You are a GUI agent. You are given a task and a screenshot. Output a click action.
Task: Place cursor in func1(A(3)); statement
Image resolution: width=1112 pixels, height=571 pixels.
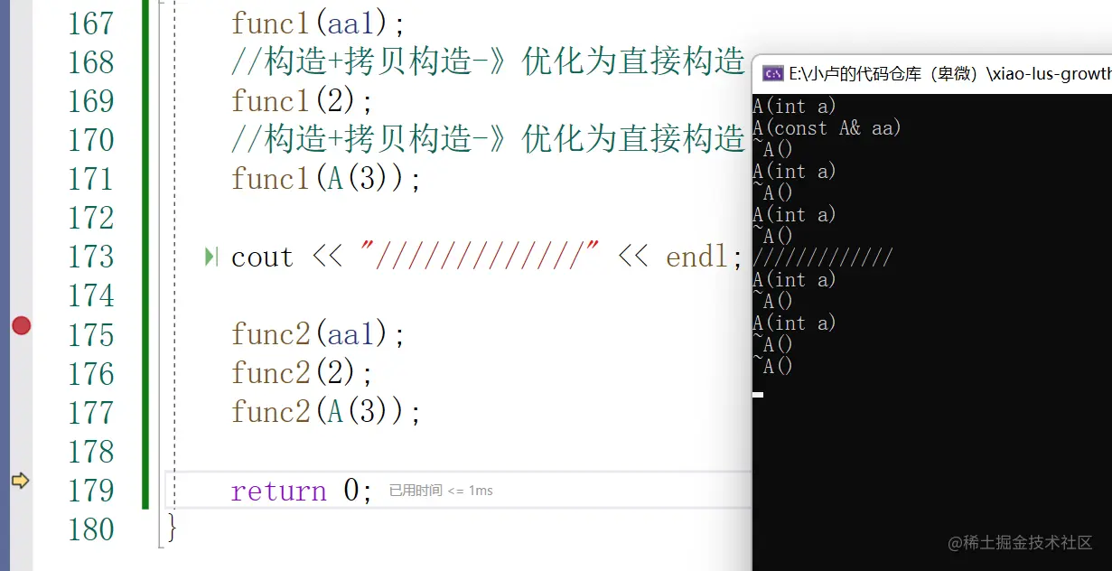326,179
